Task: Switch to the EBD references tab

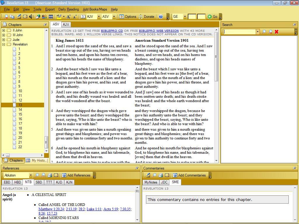Action: tap(7, 182)
